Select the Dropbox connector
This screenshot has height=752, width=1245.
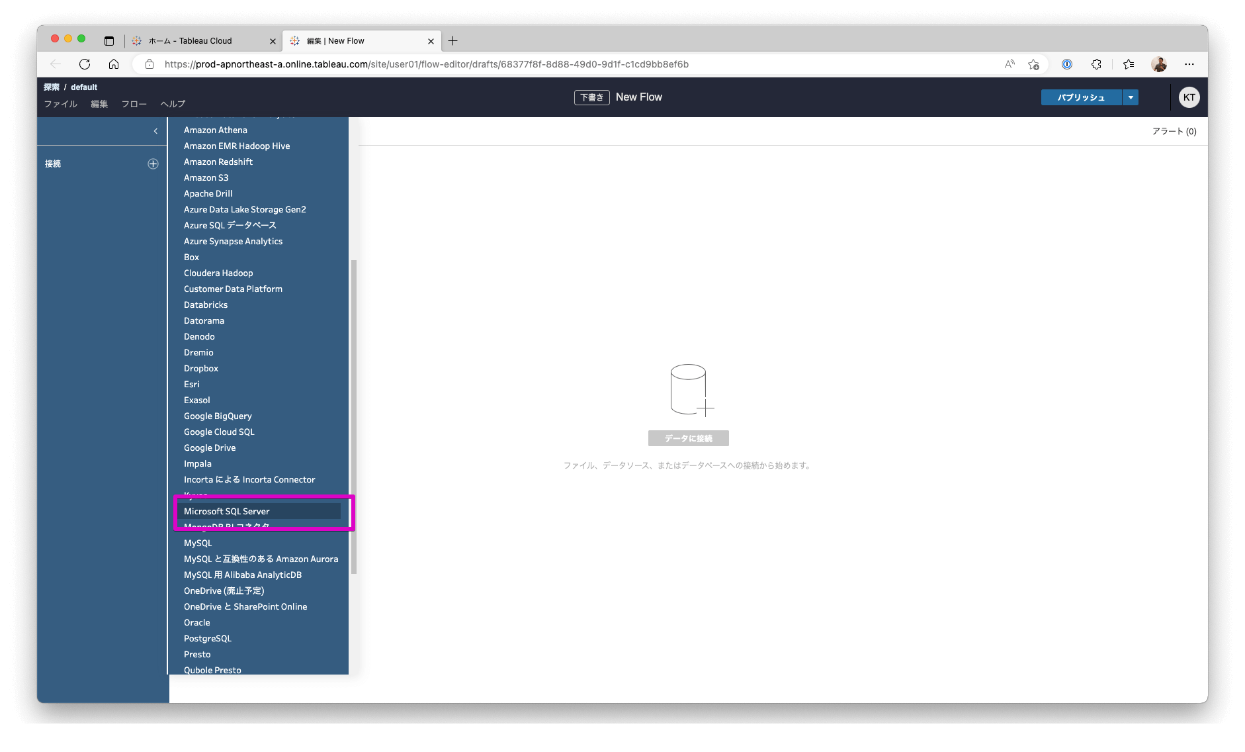(259, 368)
